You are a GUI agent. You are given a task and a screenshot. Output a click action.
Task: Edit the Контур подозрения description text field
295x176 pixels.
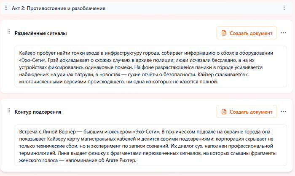150,146
